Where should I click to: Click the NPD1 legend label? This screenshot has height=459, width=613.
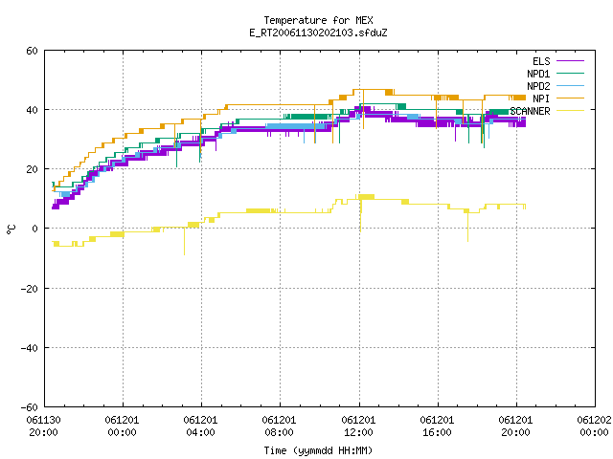tap(538, 74)
